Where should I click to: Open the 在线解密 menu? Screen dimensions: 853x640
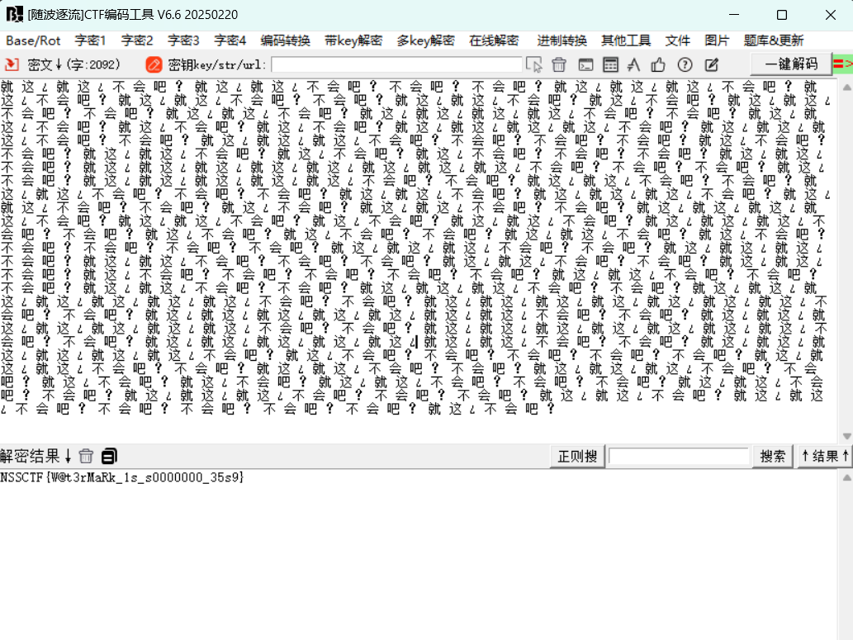click(x=494, y=40)
